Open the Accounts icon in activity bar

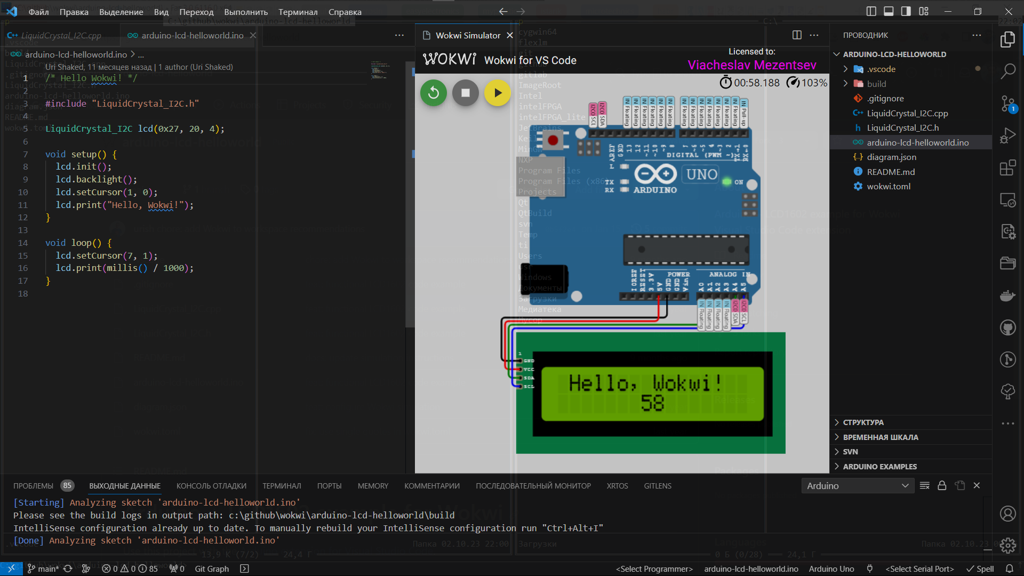point(1007,514)
